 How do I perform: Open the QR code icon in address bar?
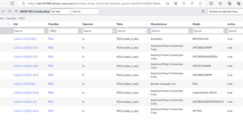pos(175,3)
